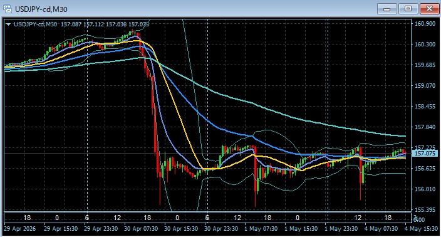441x237 pixels.
Task: Click the 4 May 15:30 time label
Action: click(422, 229)
